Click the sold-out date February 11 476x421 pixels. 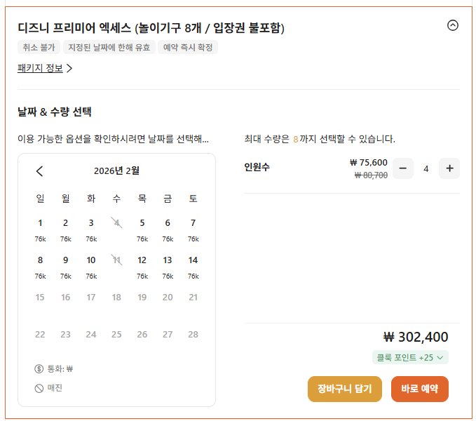tap(116, 260)
